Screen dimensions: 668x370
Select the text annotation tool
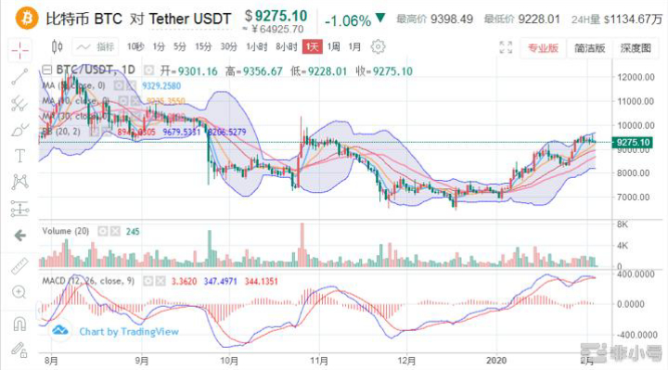(19, 157)
